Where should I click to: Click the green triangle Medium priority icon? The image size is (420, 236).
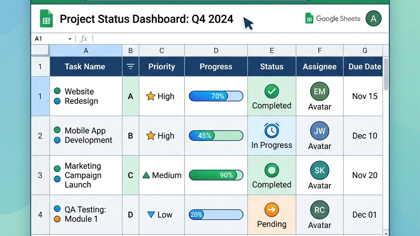click(146, 175)
